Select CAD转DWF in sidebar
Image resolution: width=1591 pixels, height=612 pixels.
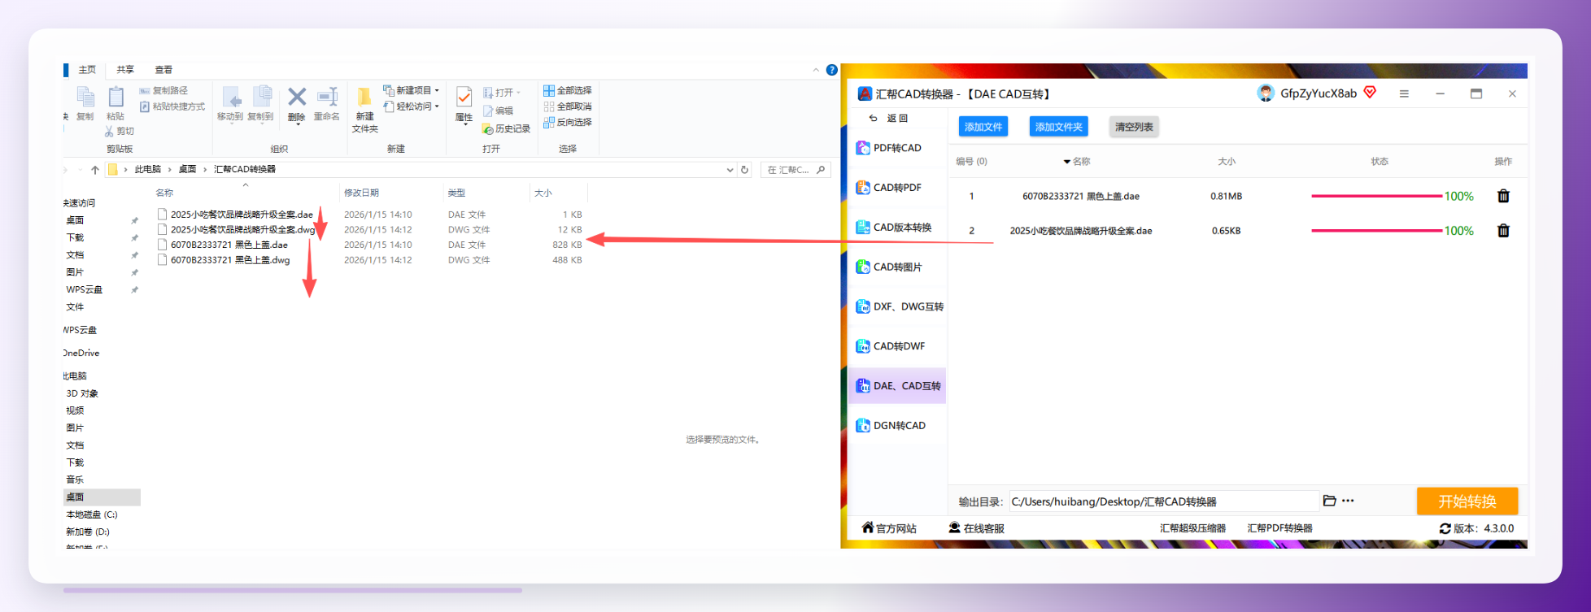(890, 346)
